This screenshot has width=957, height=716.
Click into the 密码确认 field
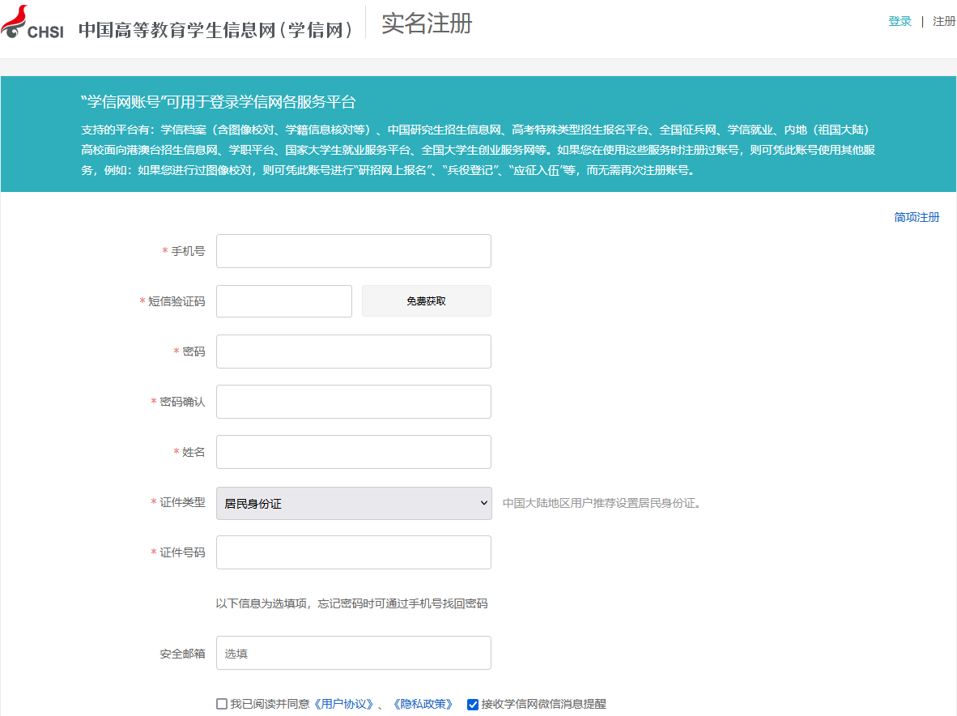pyautogui.click(x=353, y=402)
